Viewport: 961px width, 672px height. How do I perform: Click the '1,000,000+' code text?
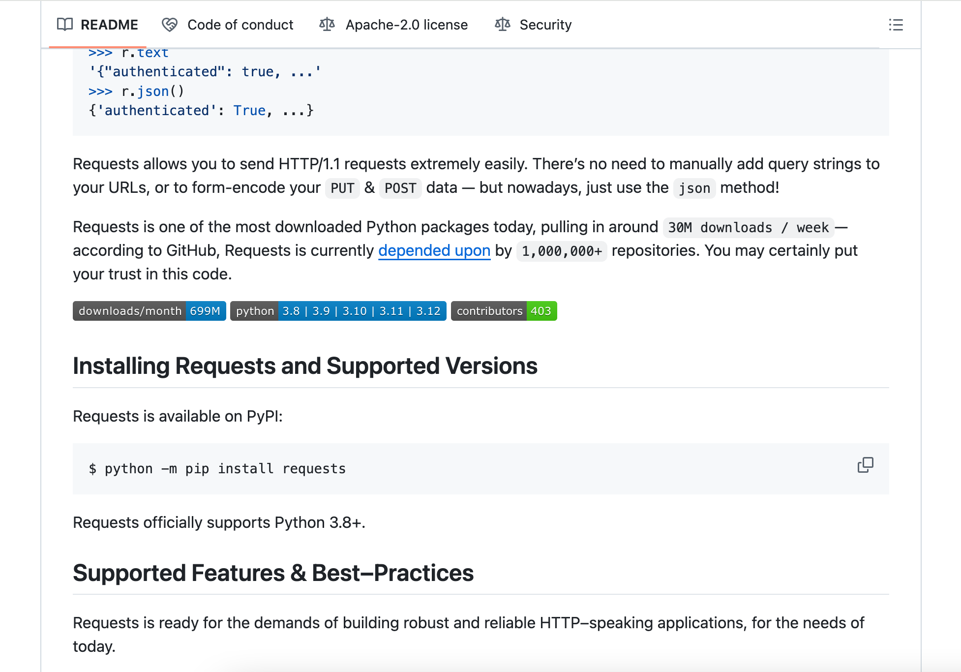click(562, 251)
